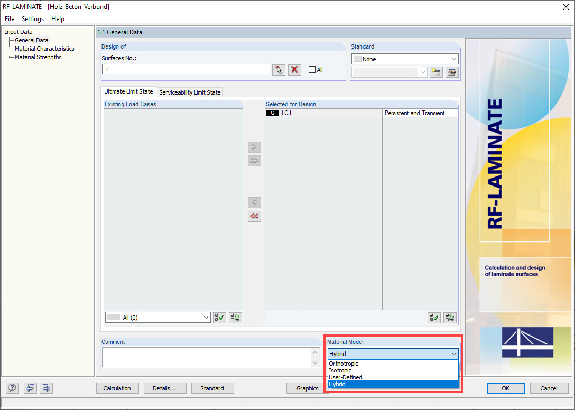This screenshot has width=575, height=410.
Task: Open the File menu
Action: tap(10, 18)
